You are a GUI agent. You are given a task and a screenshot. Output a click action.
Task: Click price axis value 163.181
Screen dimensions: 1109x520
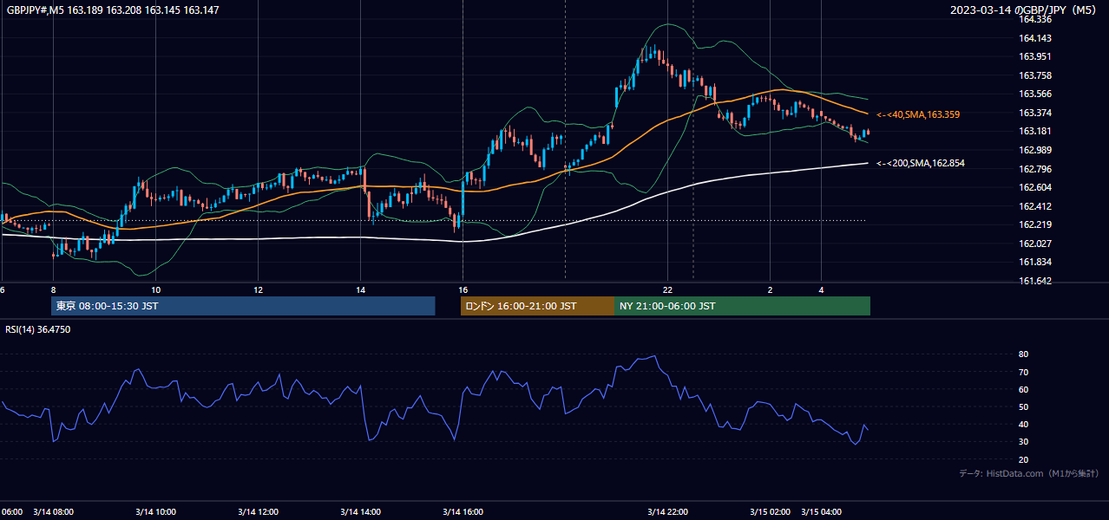coord(1034,131)
